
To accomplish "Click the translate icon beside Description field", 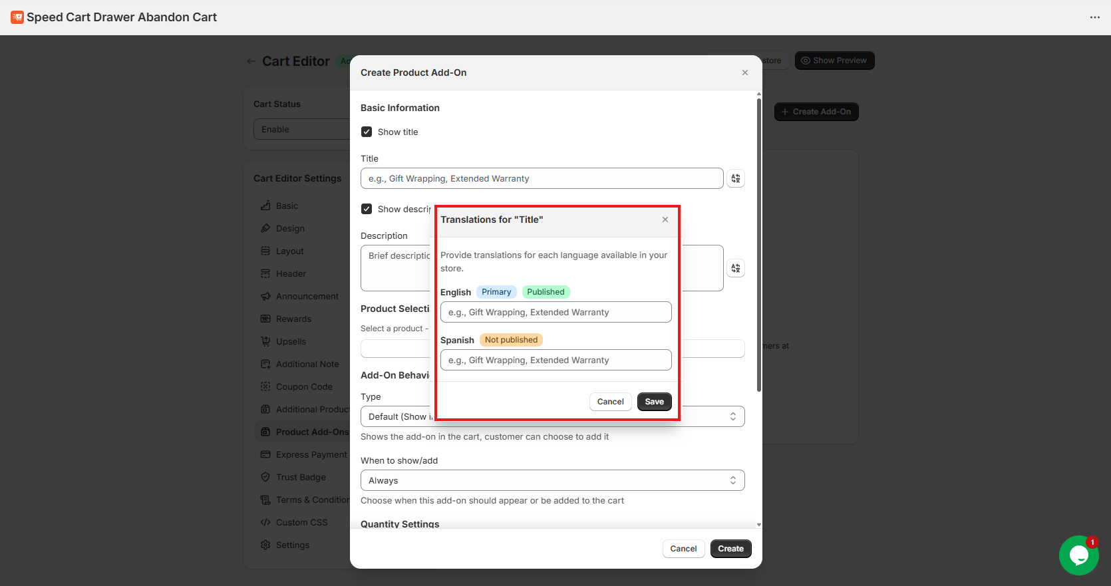I will point(735,268).
